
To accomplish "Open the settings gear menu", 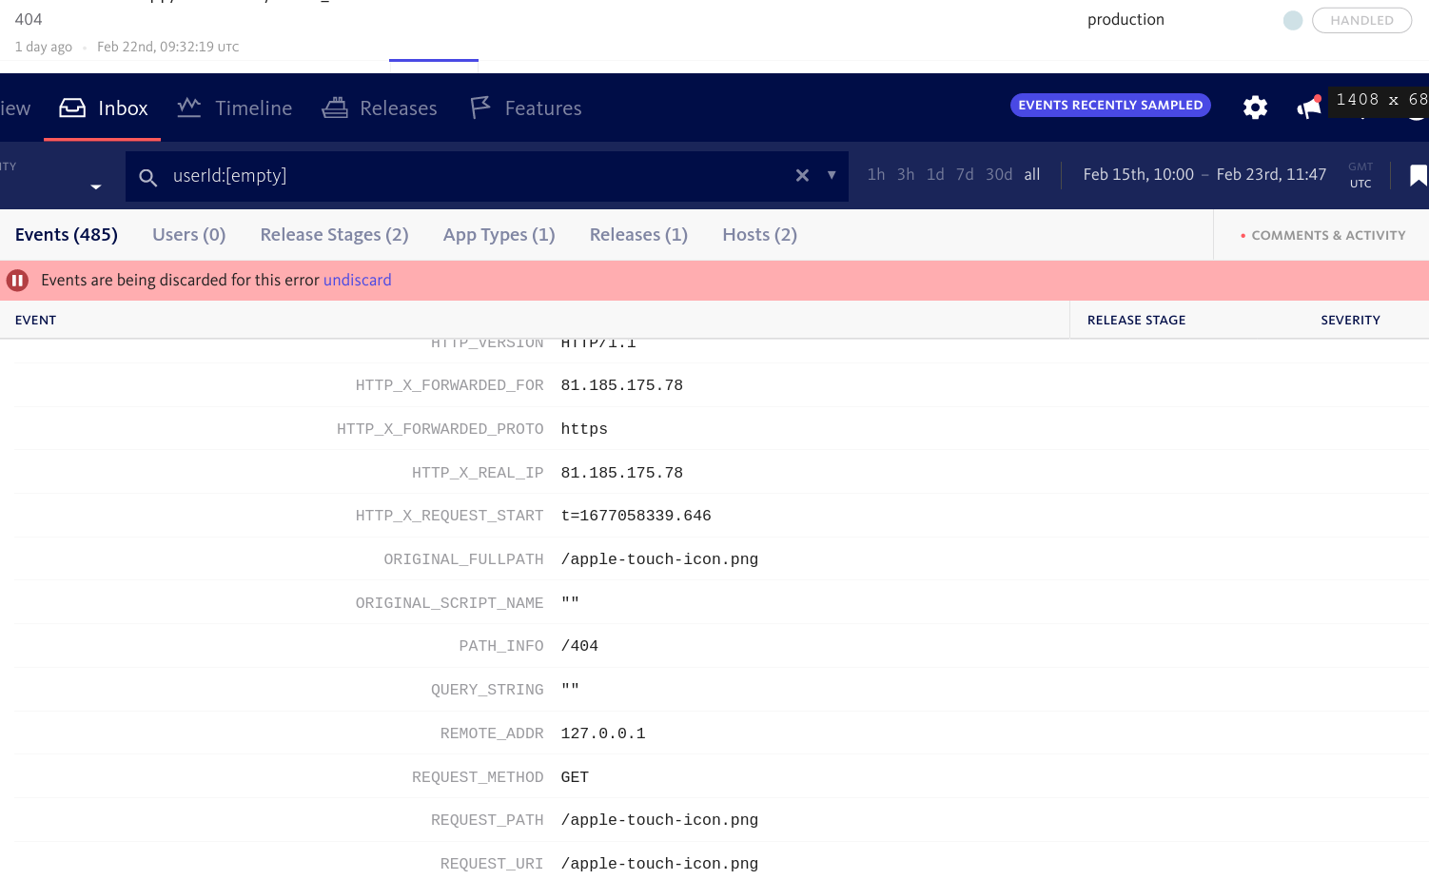I will pyautogui.click(x=1254, y=108).
